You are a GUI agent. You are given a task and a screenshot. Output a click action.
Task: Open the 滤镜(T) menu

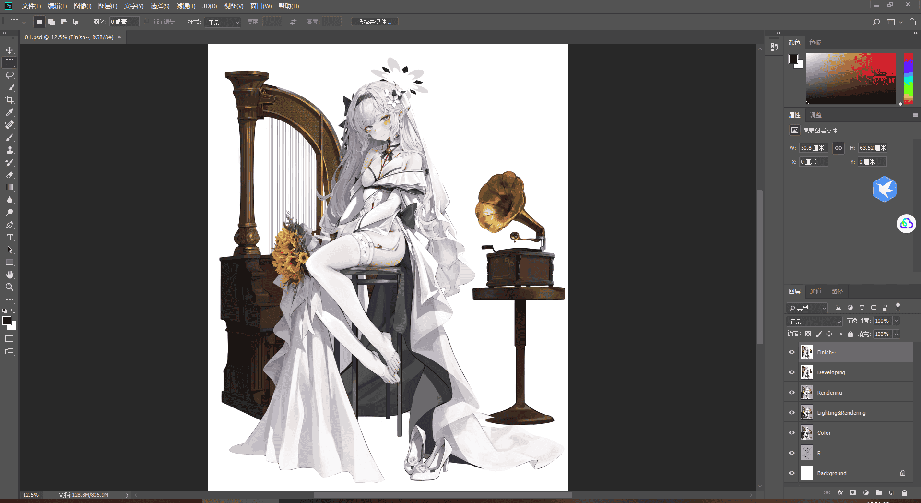coord(186,6)
